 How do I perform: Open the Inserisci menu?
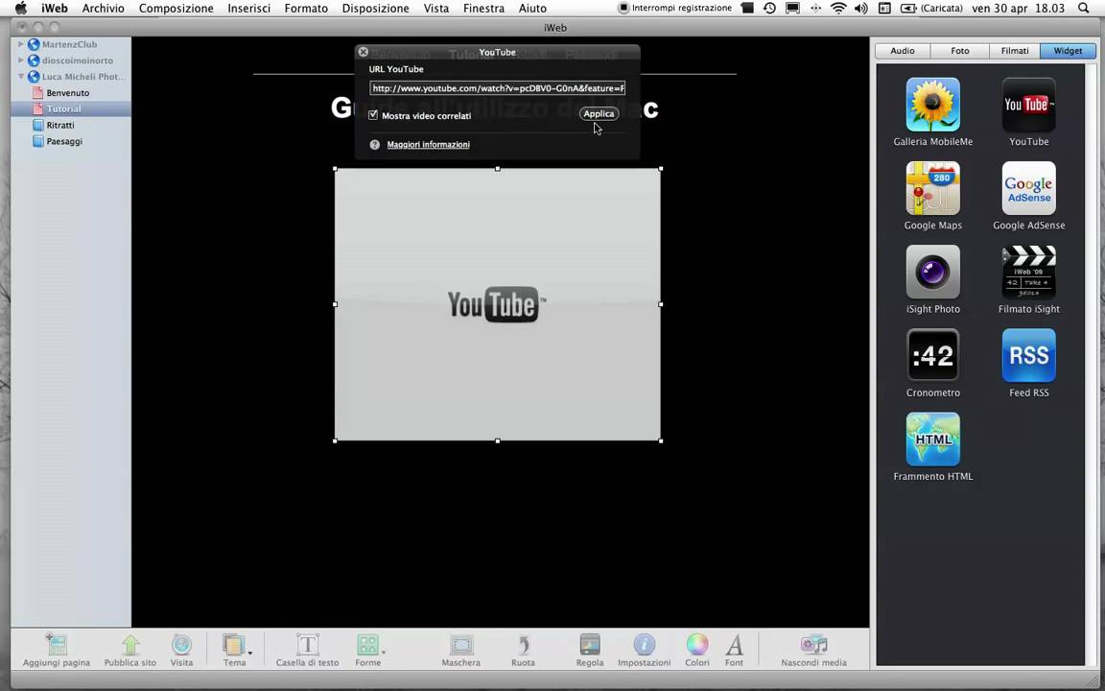[x=248, y=9]
